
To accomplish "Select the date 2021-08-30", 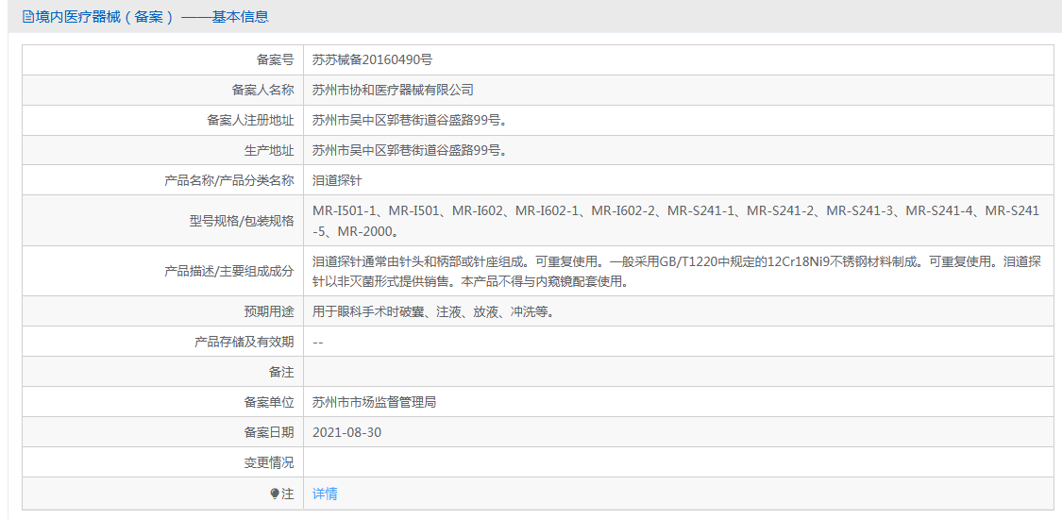I will [346, 432].
